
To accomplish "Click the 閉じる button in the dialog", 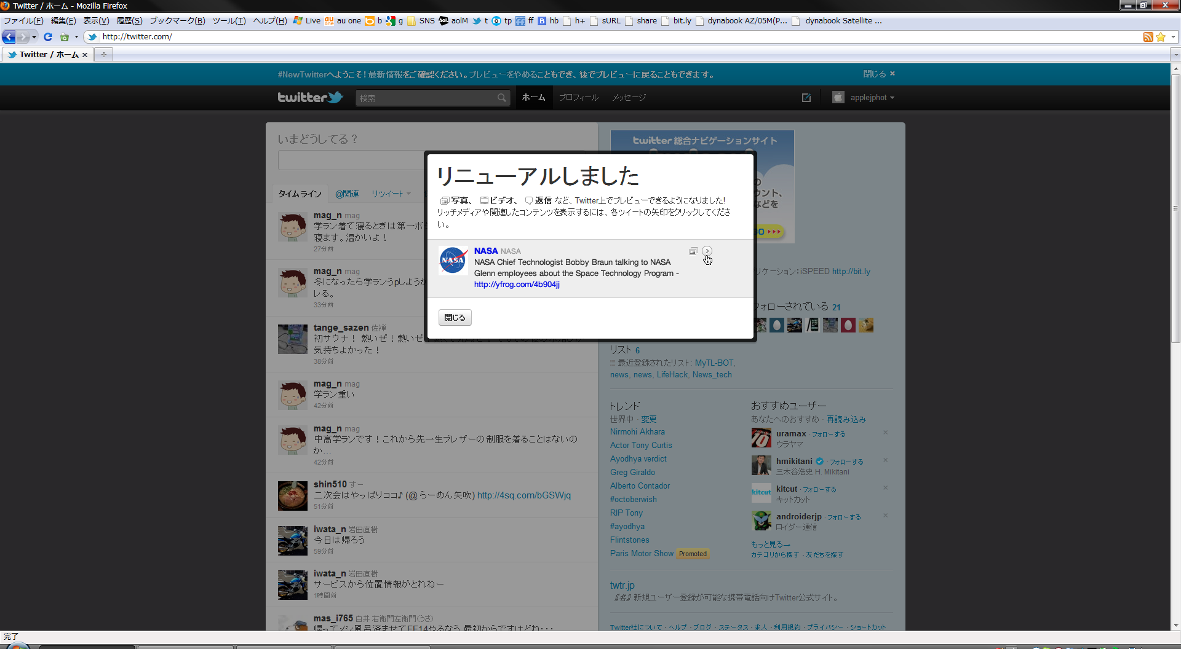I will coord(455,318).
